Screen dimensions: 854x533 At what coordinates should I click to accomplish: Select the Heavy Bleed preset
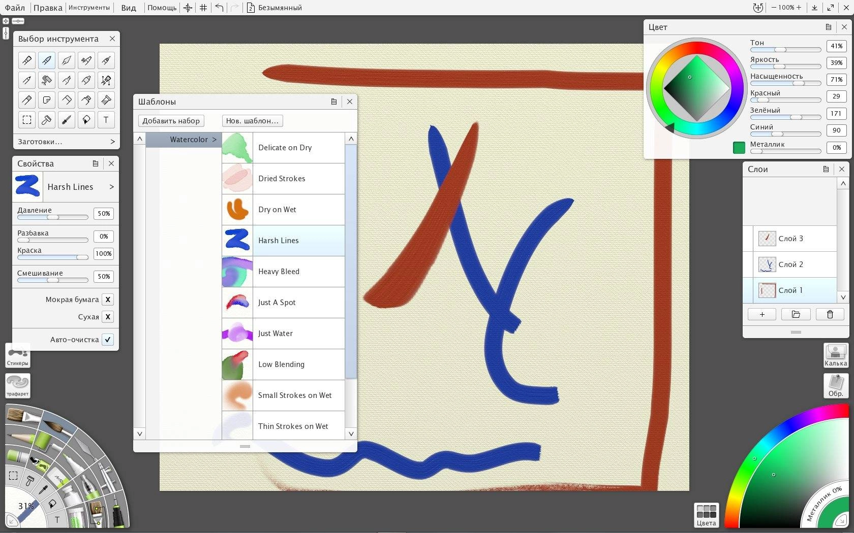pyautogui.click(x=283, y=272)
